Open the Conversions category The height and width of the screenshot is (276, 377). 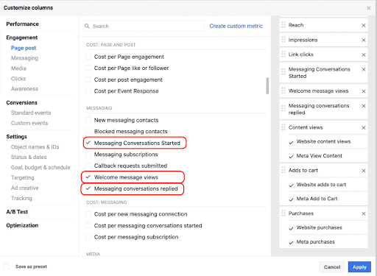(x=22, y=102)
